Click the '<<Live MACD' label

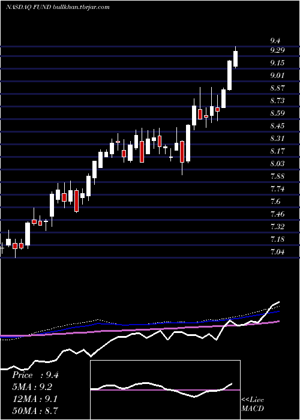pos(253,404)
